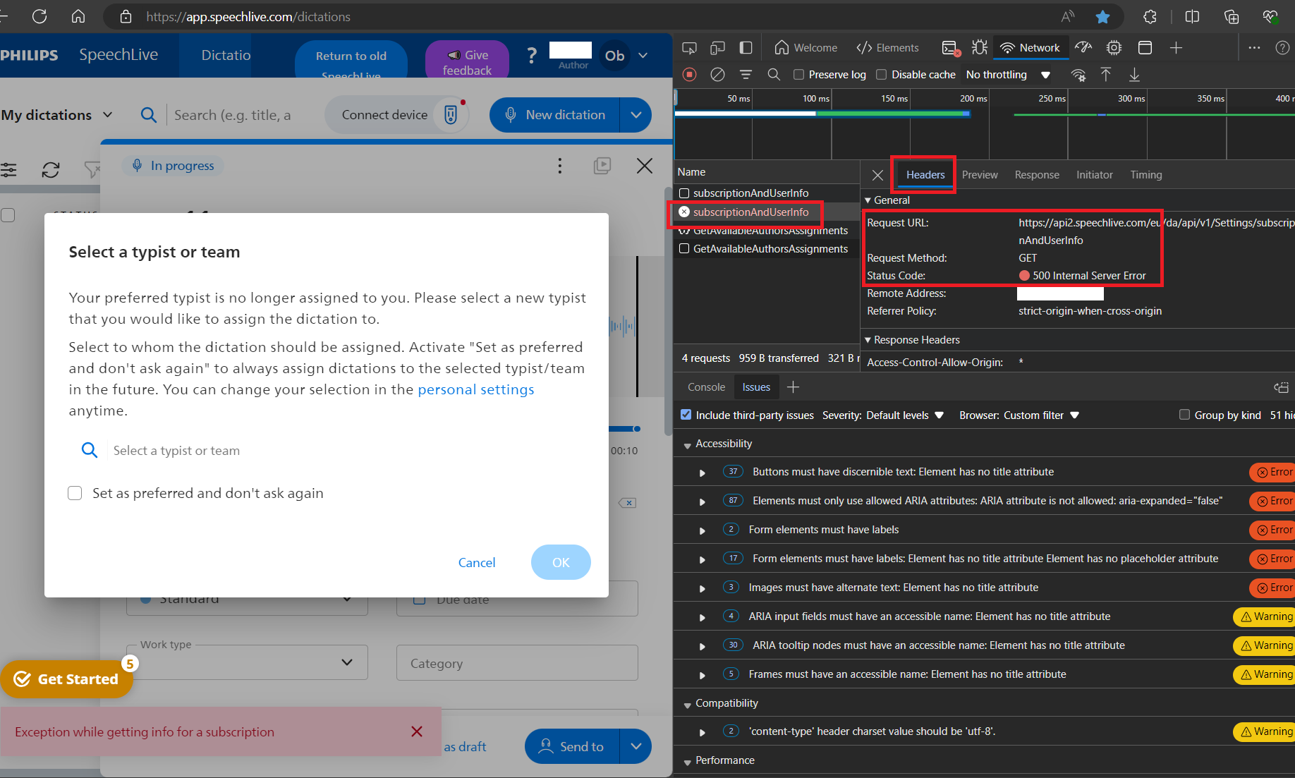Screen dimensions: 1295x778
Task: Import HAR file with the upload arrow
Action: click(x=1106, y=75)
